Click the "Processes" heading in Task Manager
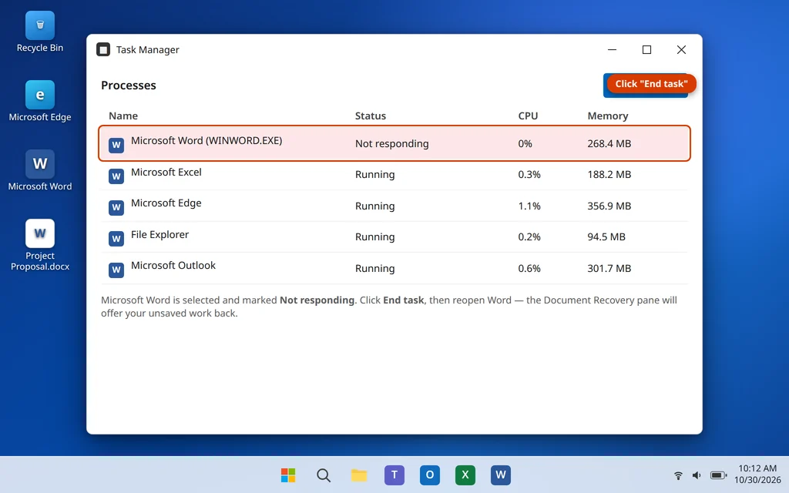 (x=129, y=86)
